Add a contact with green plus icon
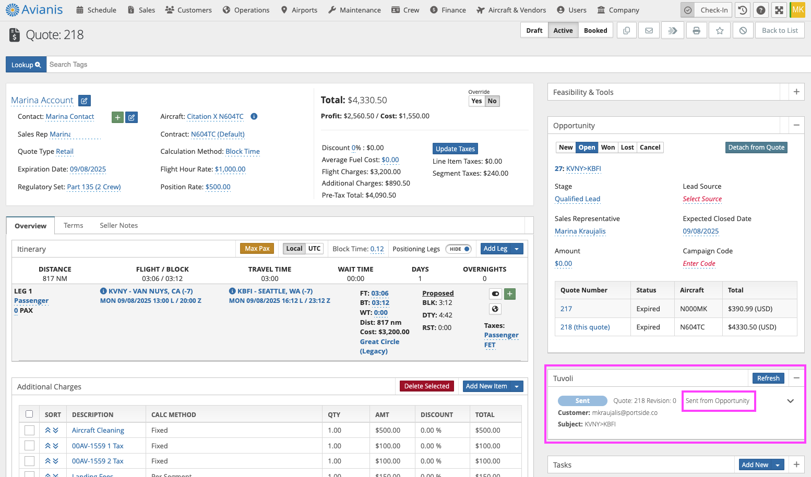 tap(117, 117)
